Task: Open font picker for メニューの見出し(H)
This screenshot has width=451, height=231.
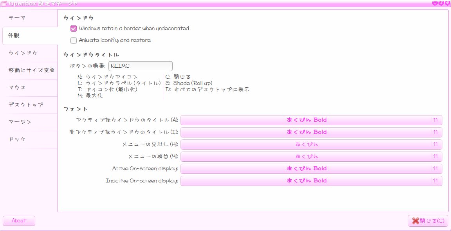Action: pyautogui.click(x=311, y=144)
